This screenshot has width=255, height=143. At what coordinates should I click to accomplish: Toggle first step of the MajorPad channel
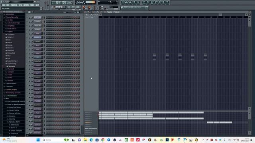[47, 61]
